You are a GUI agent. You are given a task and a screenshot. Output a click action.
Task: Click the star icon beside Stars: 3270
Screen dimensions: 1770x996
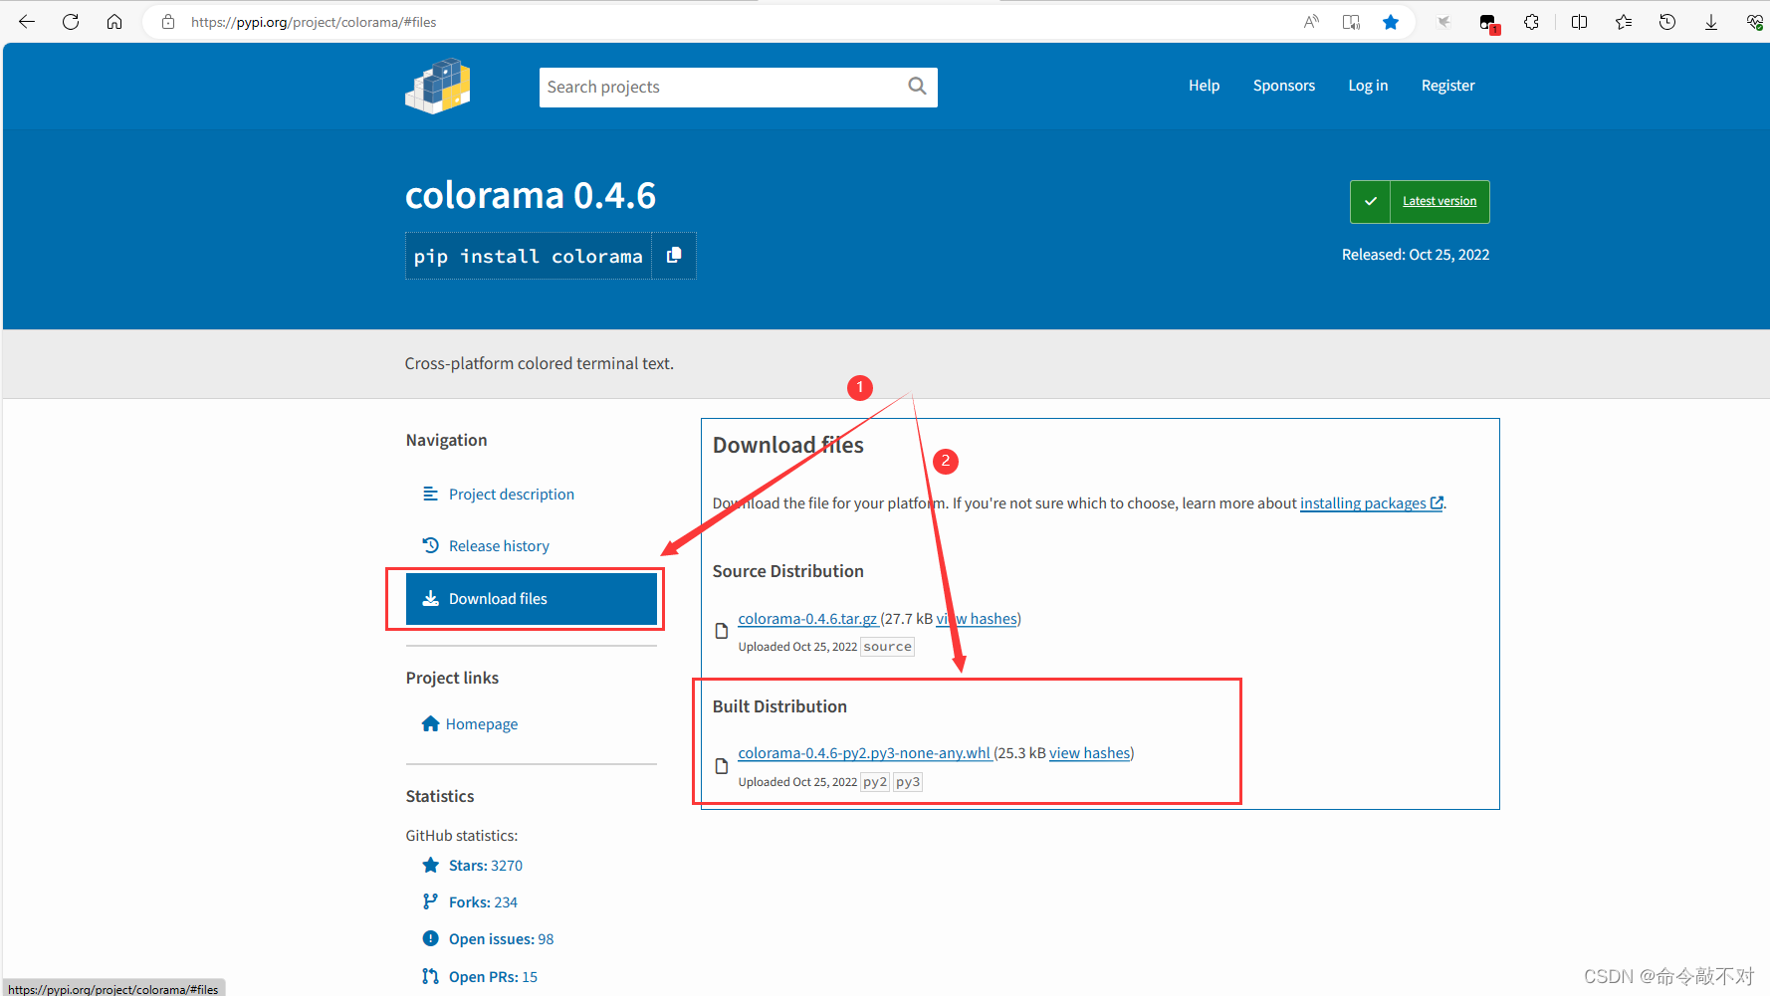point(430,866)
